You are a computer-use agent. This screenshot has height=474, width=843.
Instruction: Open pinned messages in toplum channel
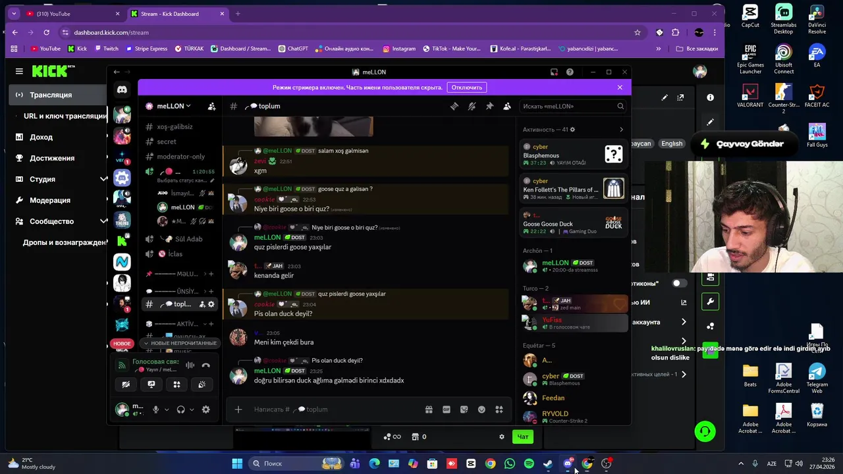pyautogui.click(x=489, y=106)
